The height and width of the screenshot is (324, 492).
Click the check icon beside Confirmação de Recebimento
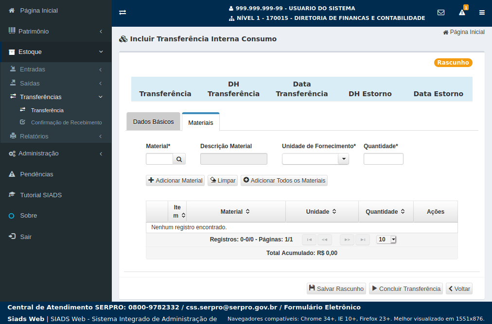22,122
